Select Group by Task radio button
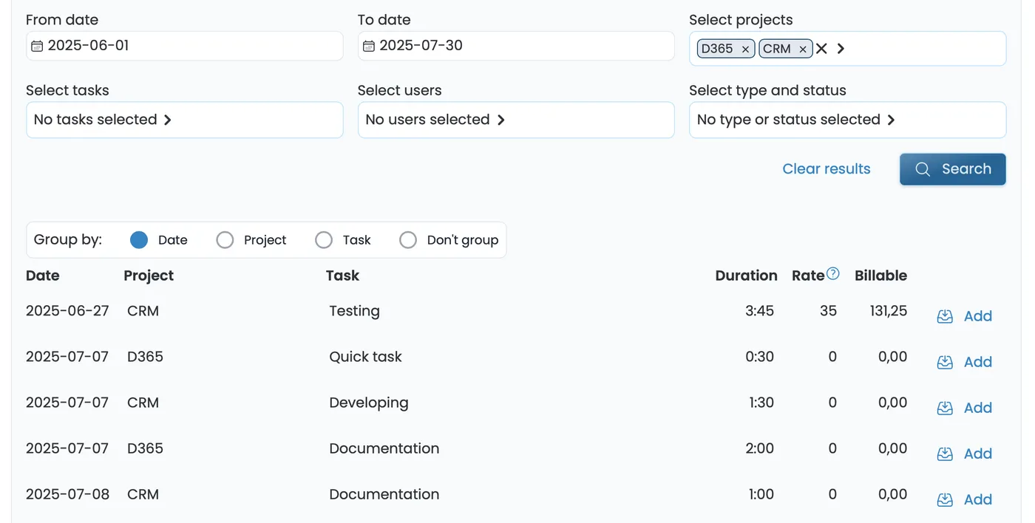The width and height of the screenshot is (1035, 523). click(x=324, y=240)
